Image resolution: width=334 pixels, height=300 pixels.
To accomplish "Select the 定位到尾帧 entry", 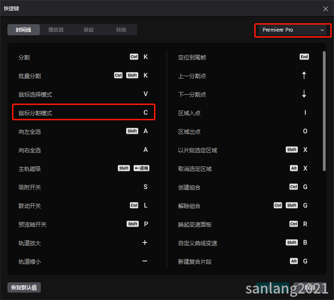I will [x=244, y=57].
